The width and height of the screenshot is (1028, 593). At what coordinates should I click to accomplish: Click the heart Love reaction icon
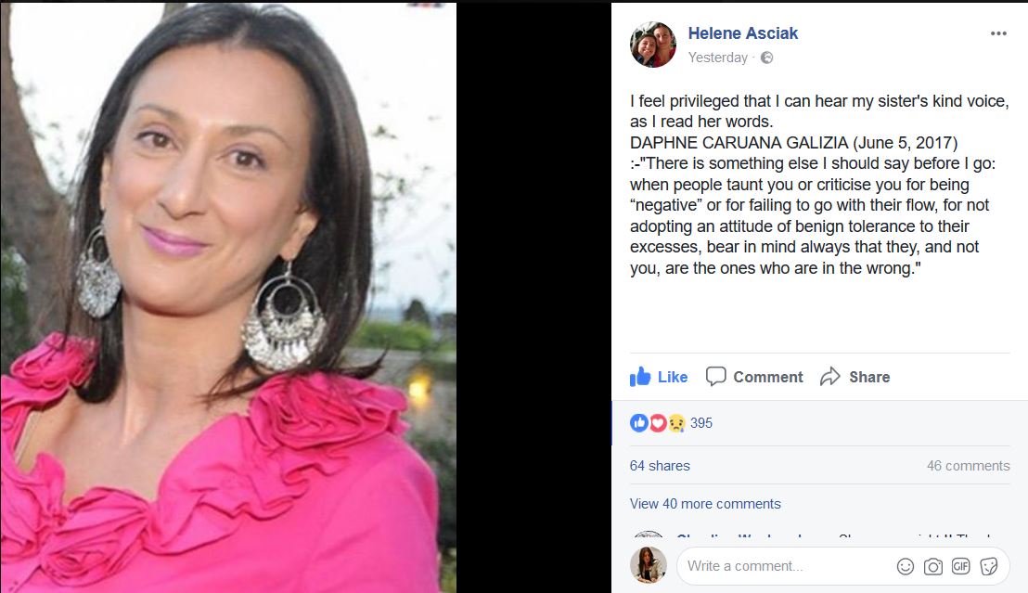[x=658, y=423]
